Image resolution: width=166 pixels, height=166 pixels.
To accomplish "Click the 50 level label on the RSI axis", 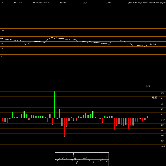I will [x=2, y=43].
